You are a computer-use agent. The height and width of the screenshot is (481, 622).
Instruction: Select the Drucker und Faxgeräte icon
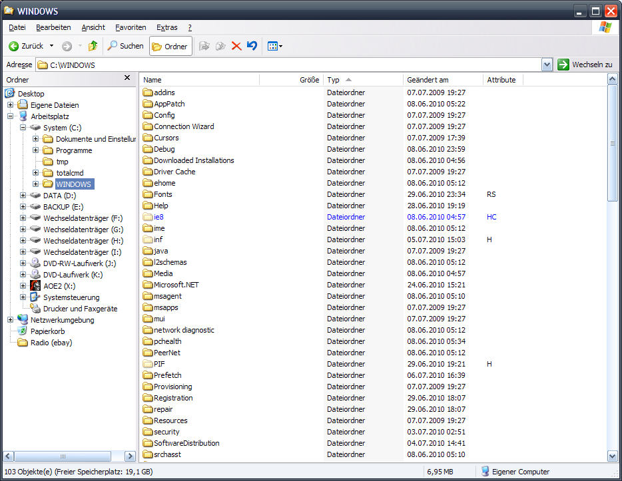[35, 308]
